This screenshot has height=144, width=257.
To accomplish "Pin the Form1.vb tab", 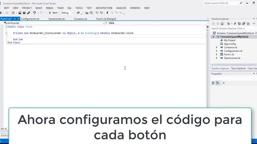I will [14, 19].
